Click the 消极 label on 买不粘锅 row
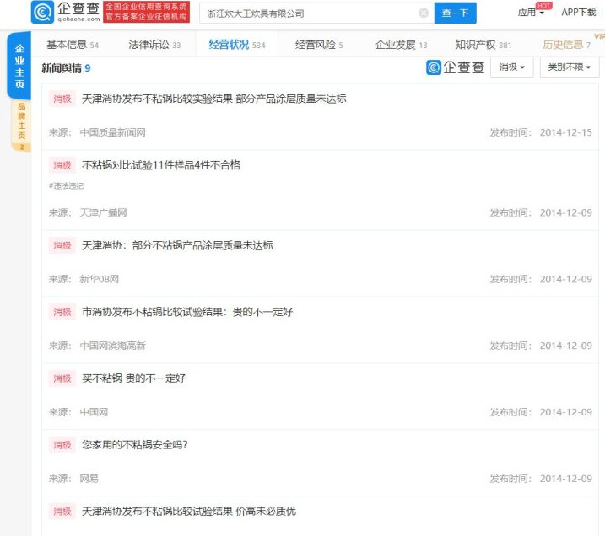 pos(62,378)
